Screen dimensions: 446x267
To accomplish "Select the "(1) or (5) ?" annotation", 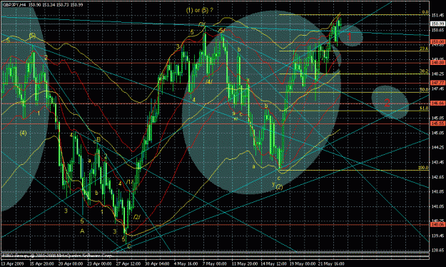I will click(x=199, y=10).
